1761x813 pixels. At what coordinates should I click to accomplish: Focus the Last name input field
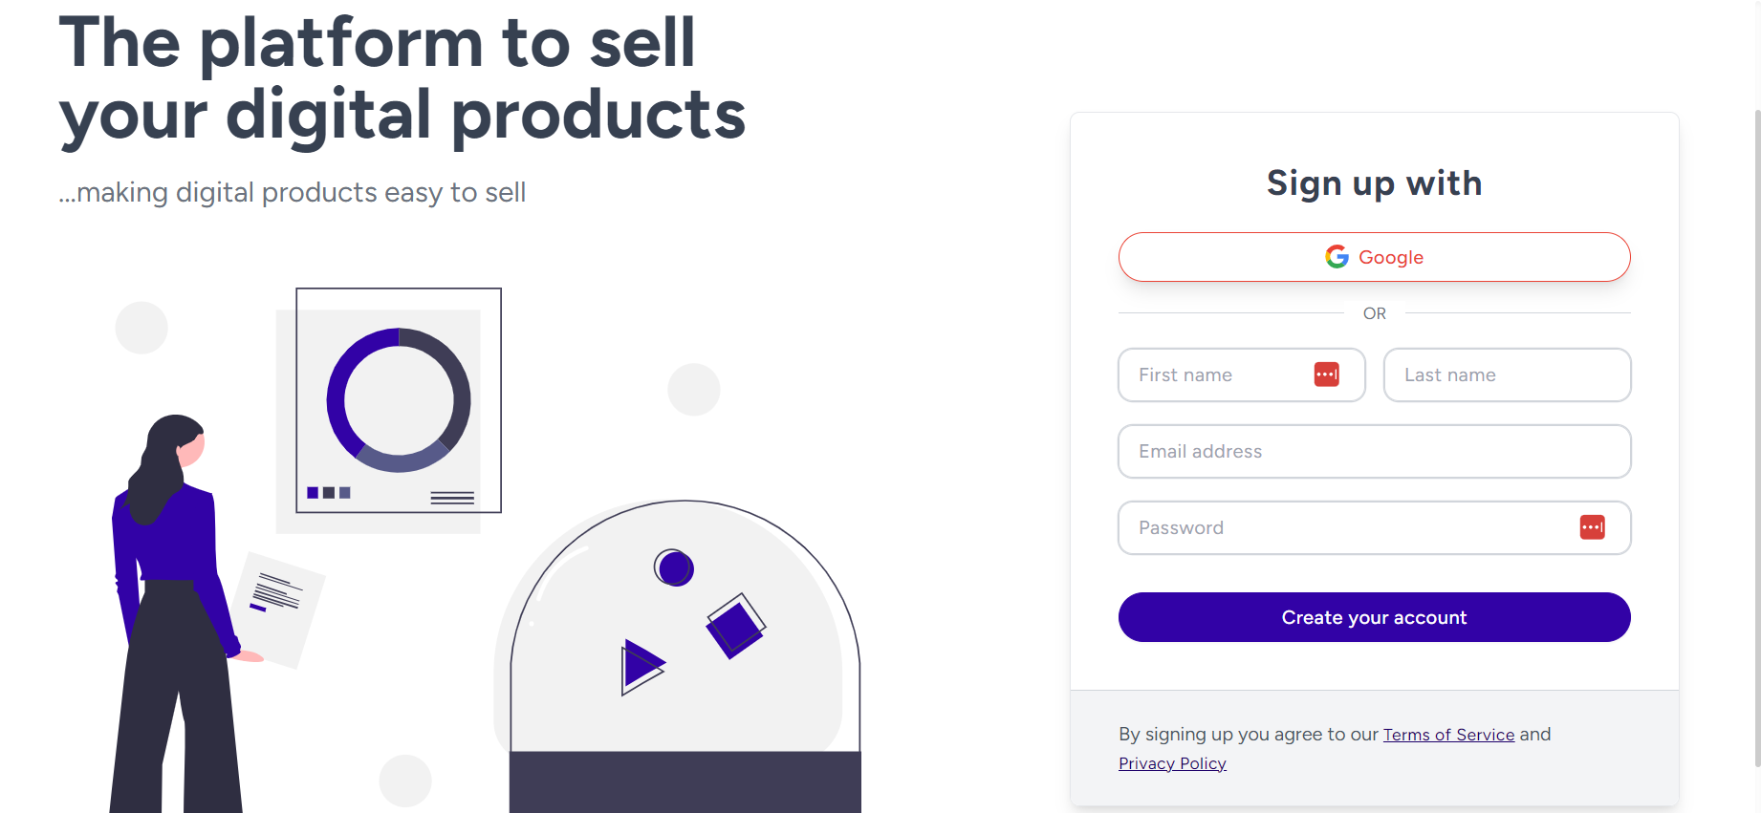[1507, 375]
